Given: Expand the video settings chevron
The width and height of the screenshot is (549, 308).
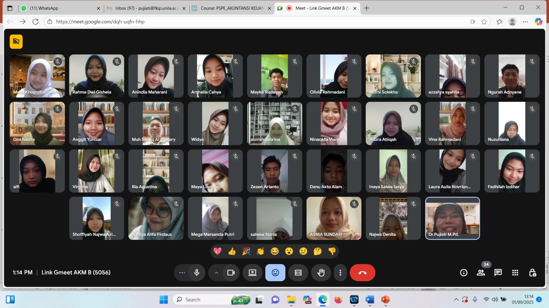Looking at the screenshot, I should [216, 273].
